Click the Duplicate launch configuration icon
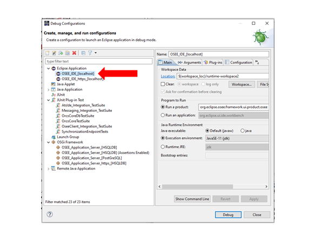Screen dimensions: 317x234 [x=68, y=53]
